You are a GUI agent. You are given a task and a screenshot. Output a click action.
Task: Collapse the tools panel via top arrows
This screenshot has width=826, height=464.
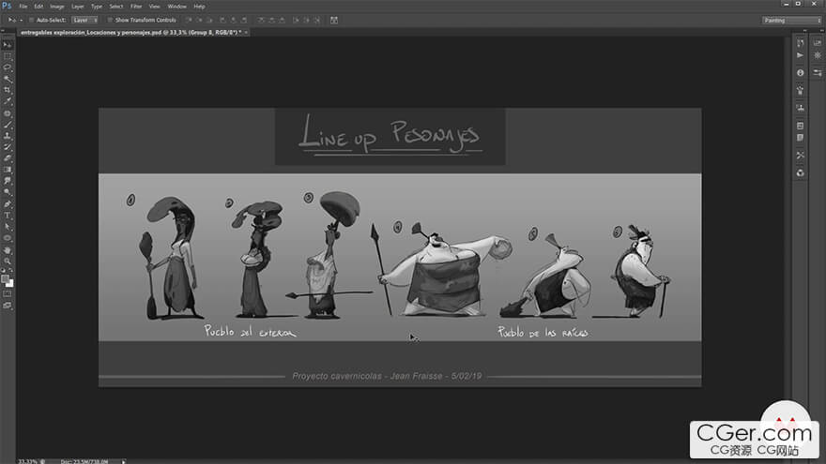click(3, 31)
